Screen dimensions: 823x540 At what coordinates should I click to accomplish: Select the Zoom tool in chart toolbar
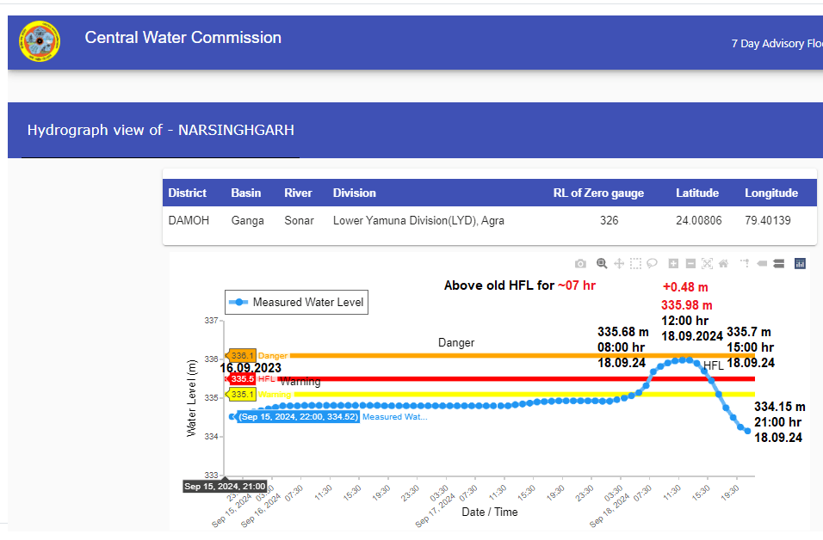coord(602,263)
